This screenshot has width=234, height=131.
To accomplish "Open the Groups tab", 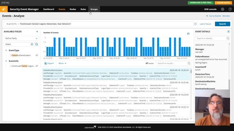I will coord(94,9).
